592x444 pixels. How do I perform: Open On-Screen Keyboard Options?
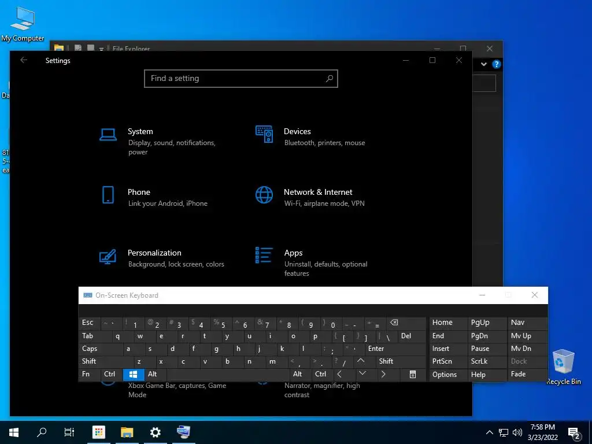(448, 374)
